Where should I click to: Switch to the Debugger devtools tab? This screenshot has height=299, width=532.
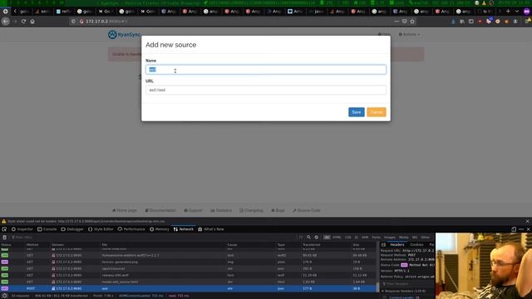(x=72, y=229)
